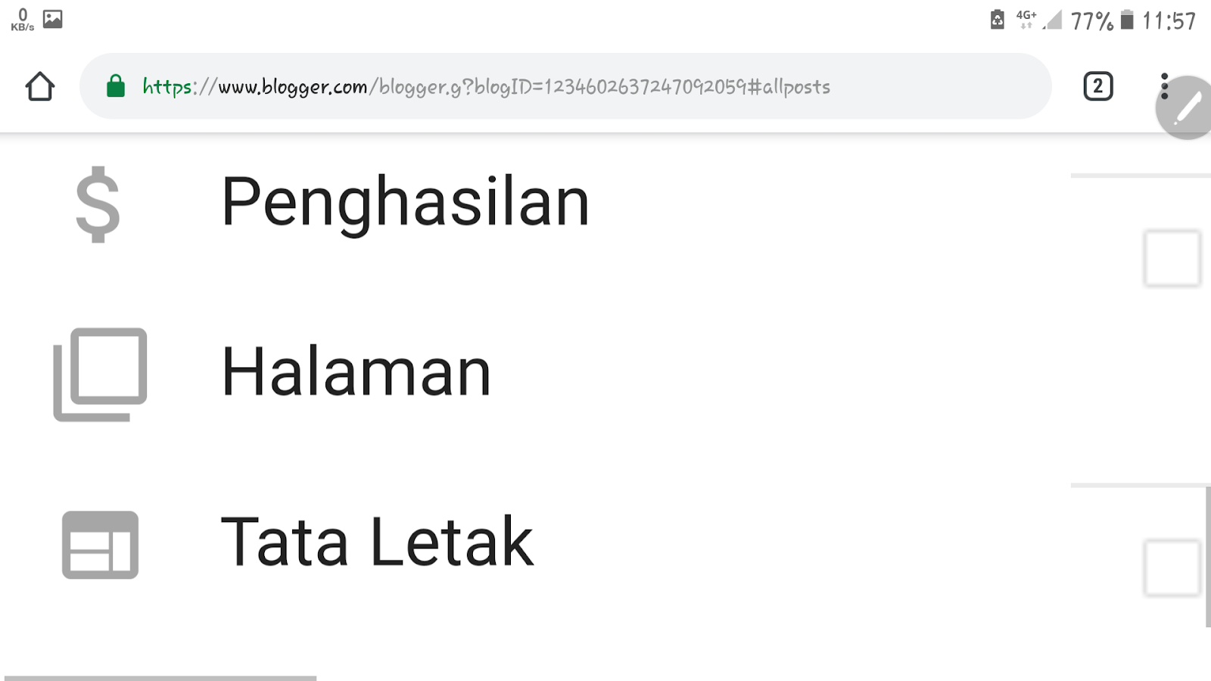
Task: Click the horizontal scroll bar at the bottom
Action: 160,677
